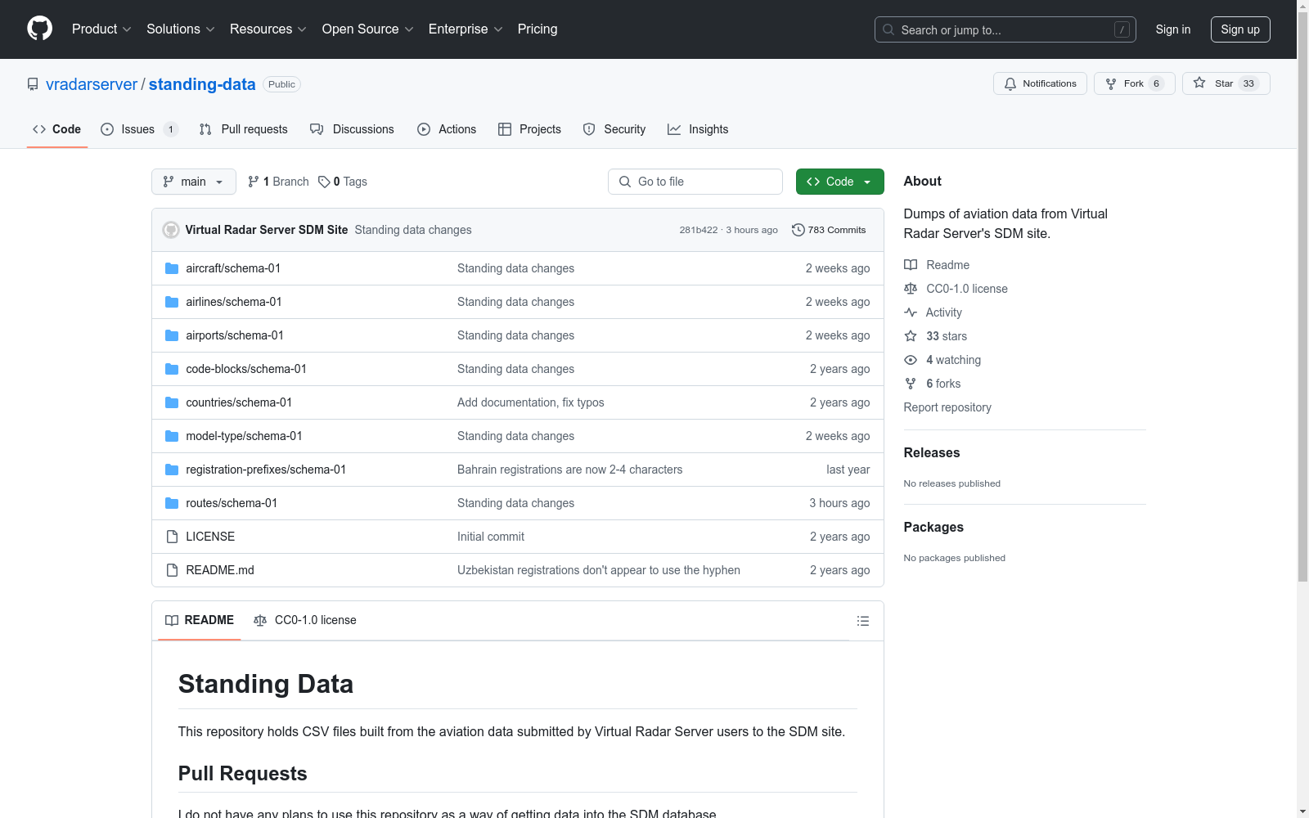Switch to the Pull requests tab
1309x818 pixels.
point(244,129)
